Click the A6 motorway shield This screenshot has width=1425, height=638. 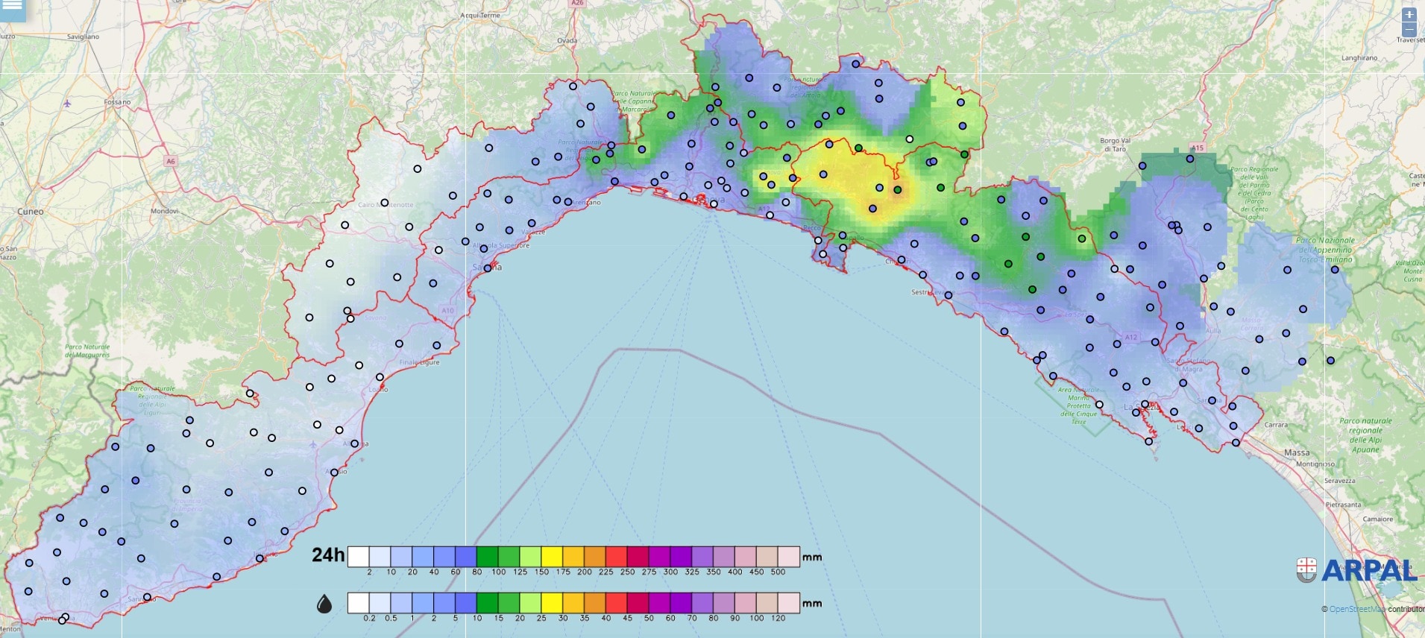[171, 161]
